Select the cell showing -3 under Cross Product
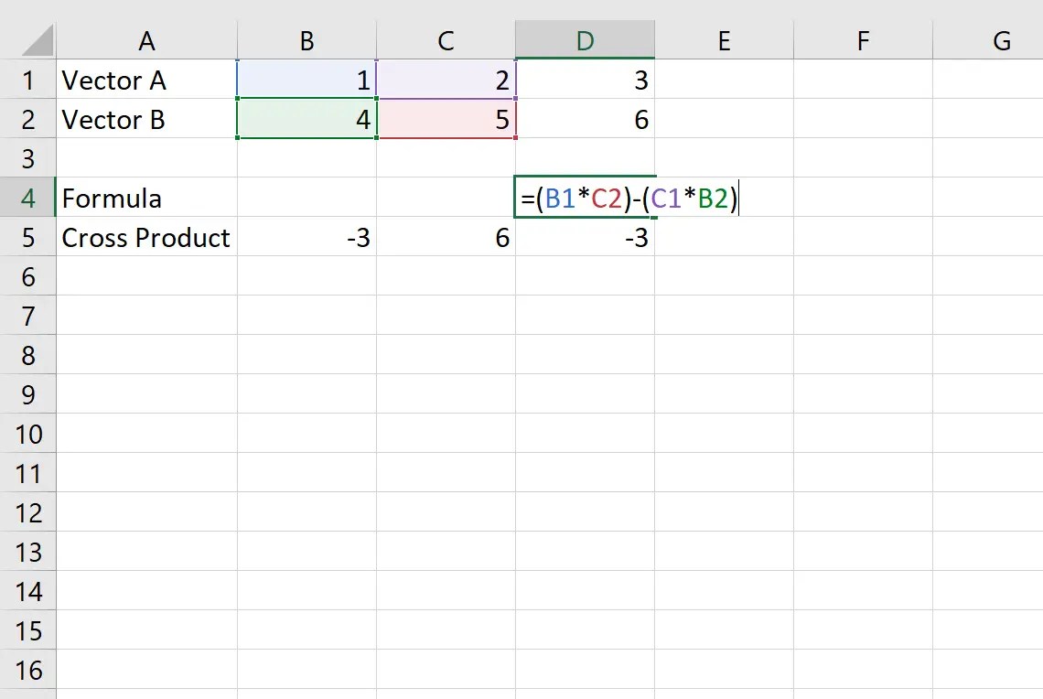Viewport: 1043px width, 699px height. tap(306, 238)
